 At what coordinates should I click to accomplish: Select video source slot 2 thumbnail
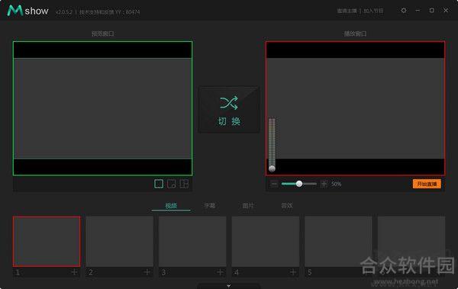(120, 242)
